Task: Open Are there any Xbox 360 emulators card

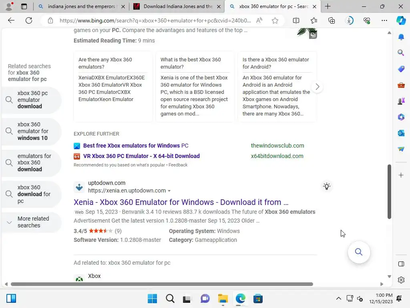Action: tap(113, 87)
